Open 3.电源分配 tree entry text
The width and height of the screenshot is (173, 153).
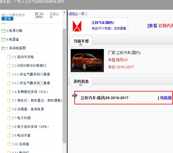(x=14, y=31)
